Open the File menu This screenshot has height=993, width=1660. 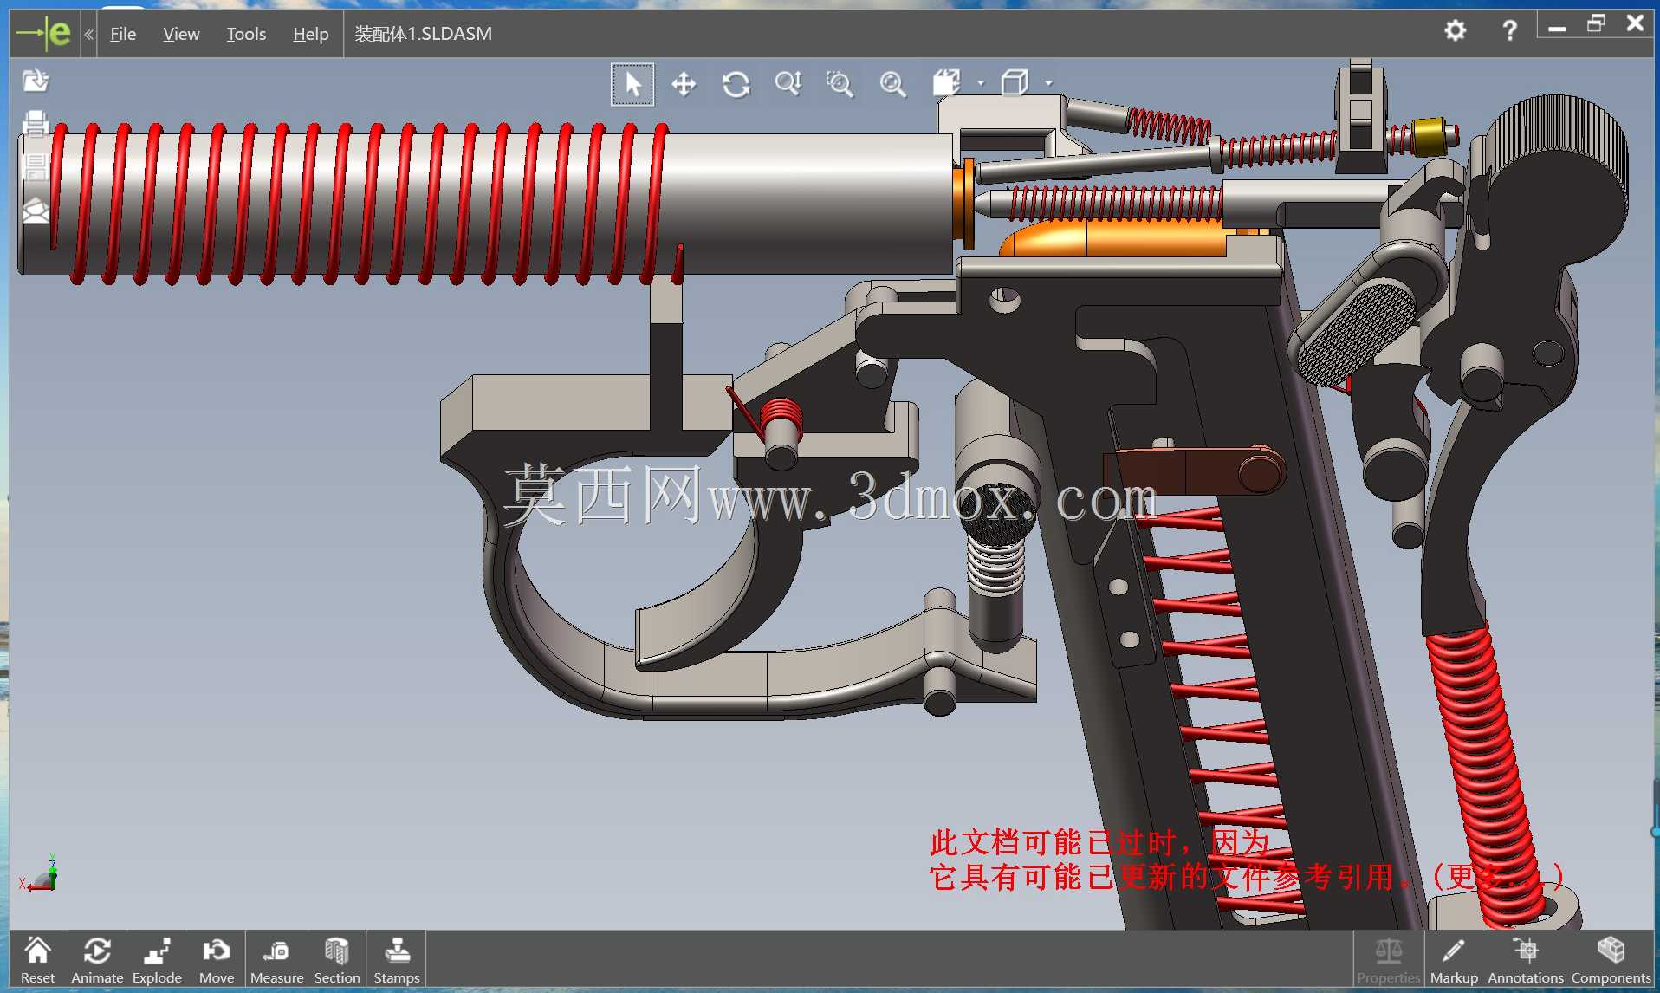(123, 34)
